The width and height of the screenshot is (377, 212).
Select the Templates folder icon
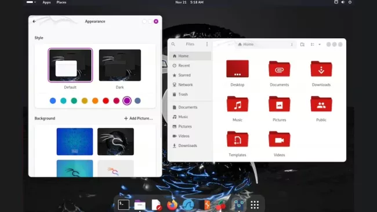pyautogui.click(x=237, y=139)
